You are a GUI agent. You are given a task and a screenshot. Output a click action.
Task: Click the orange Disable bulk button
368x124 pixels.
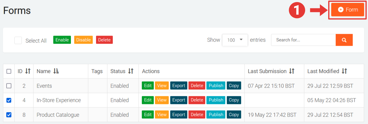coord(83,40)
